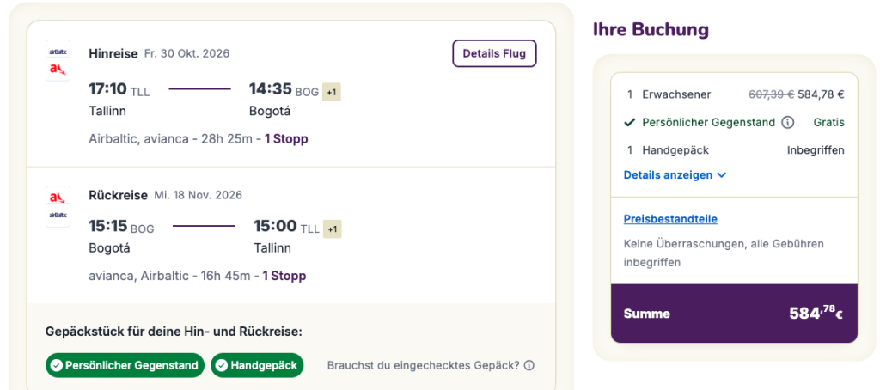
Task: Select the green Handgepäck badge
Action: tap(257, 365)
